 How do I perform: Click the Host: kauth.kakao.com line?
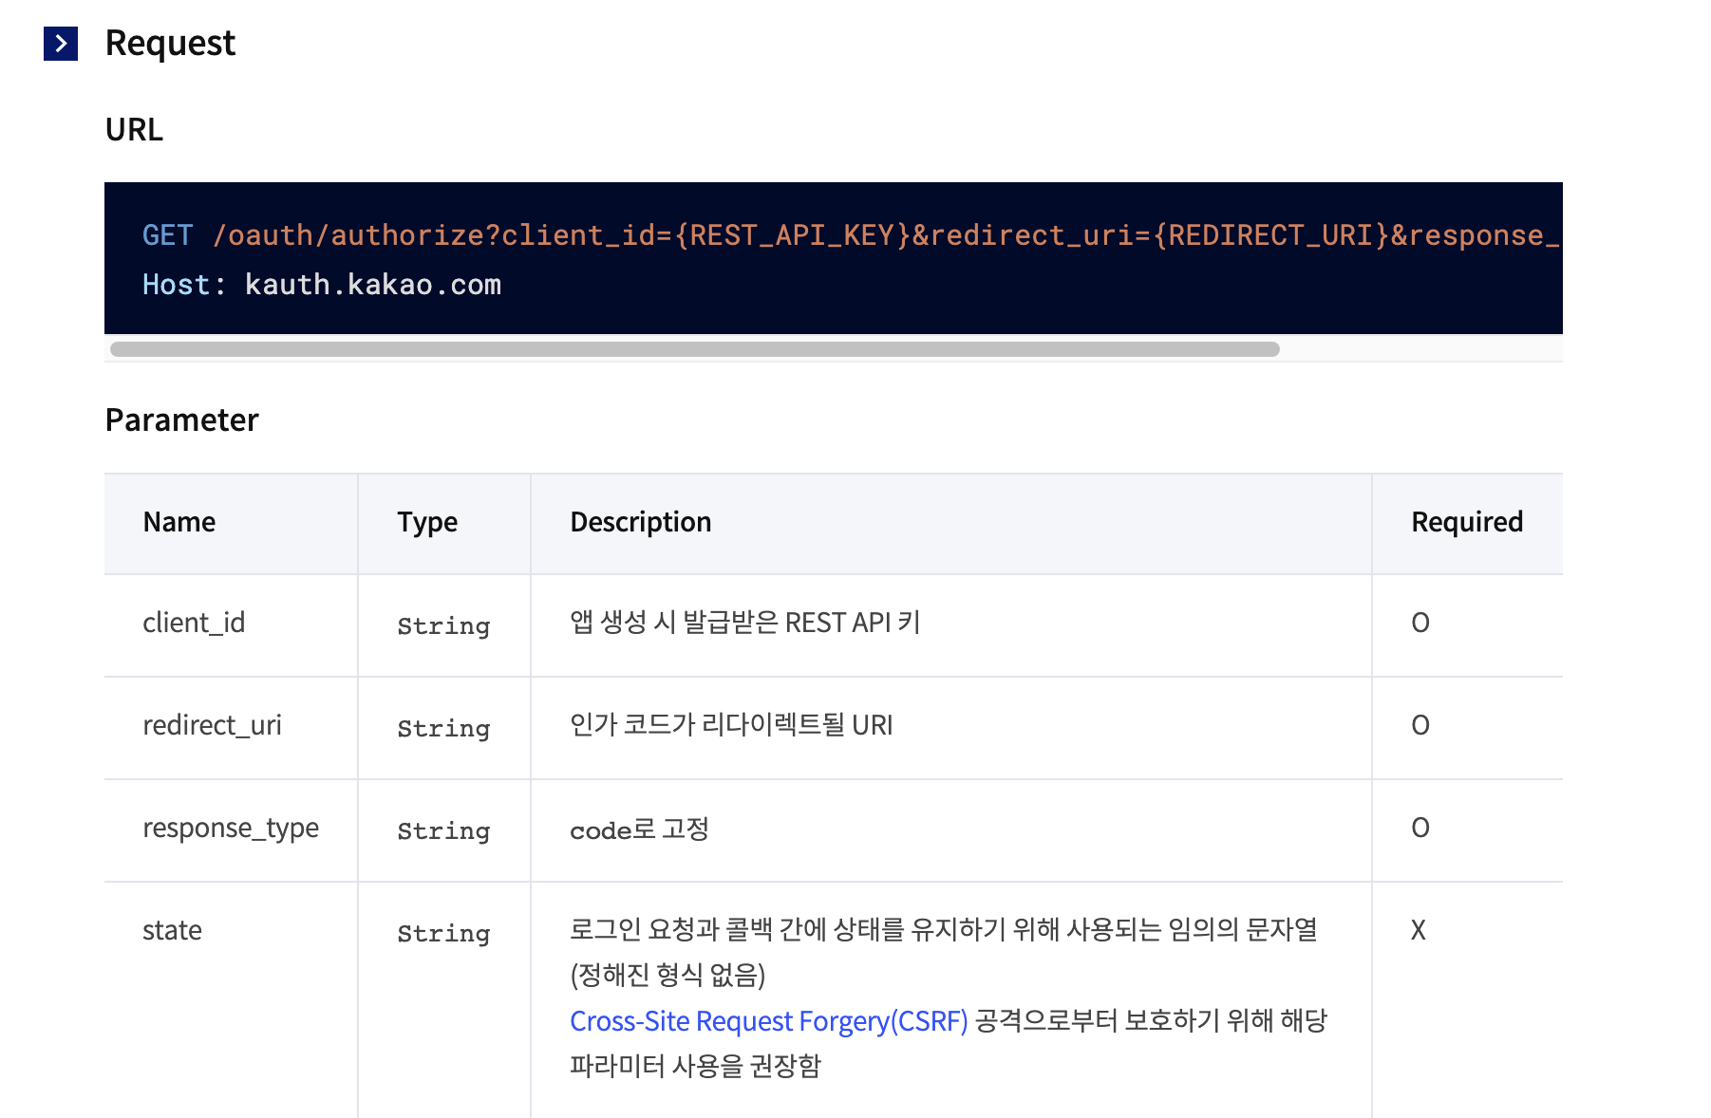[322, 285]
